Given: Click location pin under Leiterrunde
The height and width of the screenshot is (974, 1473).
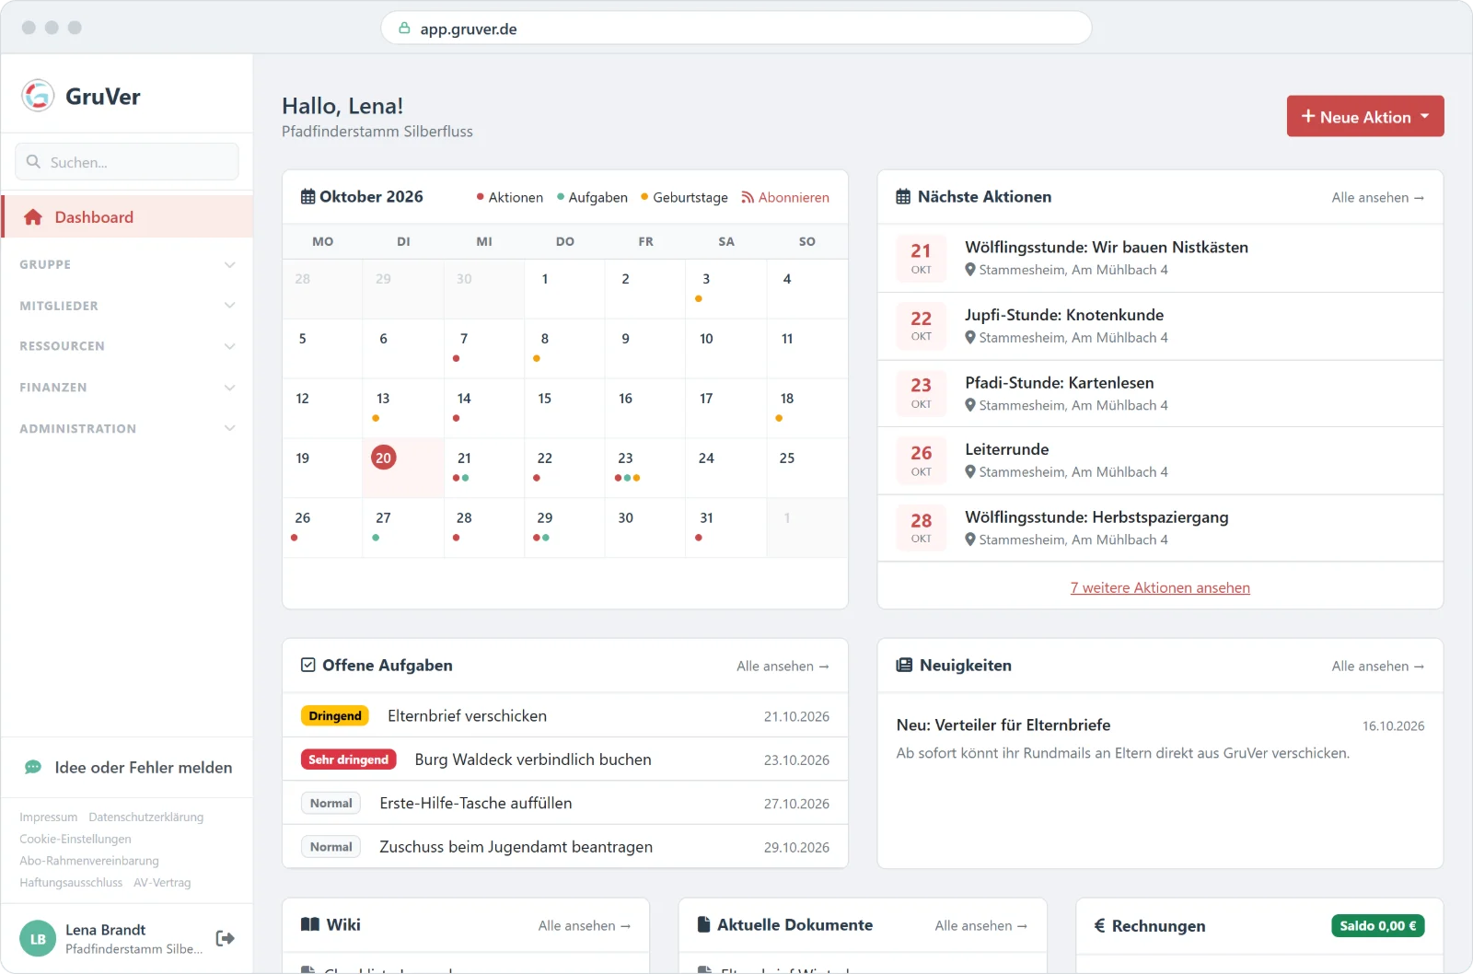Looking at the screenshot, I should [970, 471].
